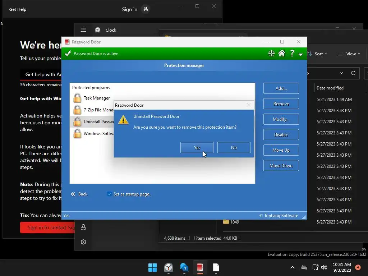Open the green bar dropdown arrow
Screen dimensions: 368x276
[301, 55]
